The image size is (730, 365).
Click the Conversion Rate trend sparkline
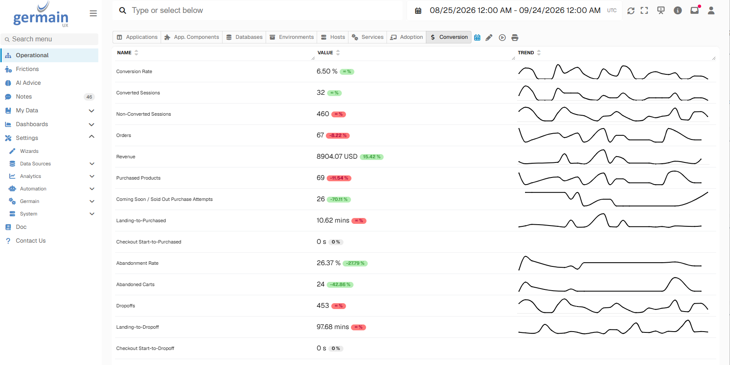point(613,72)
